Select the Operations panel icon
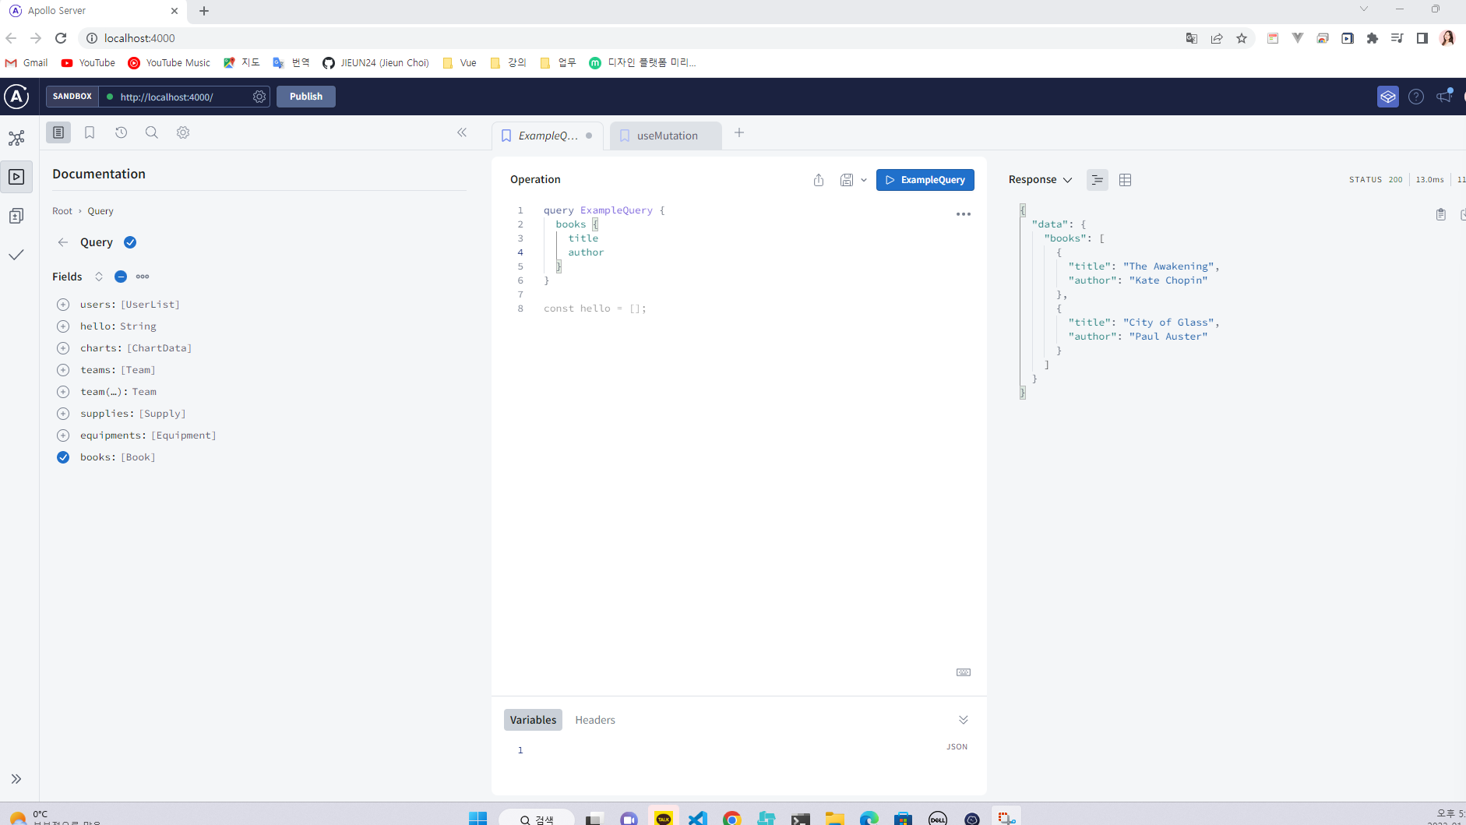The image size is (1466, 825). point(17,177)
